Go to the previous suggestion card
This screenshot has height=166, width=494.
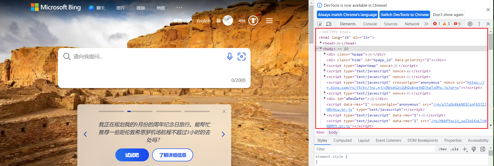[85, 134]
